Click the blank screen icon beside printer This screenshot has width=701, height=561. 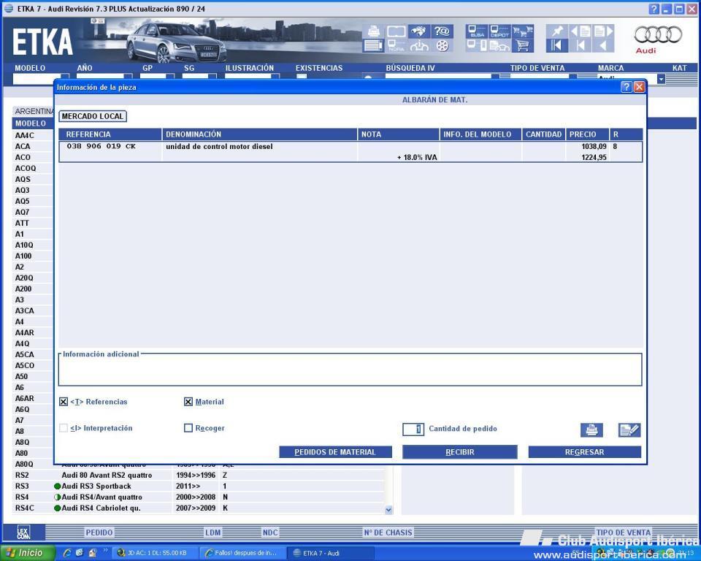396,31
